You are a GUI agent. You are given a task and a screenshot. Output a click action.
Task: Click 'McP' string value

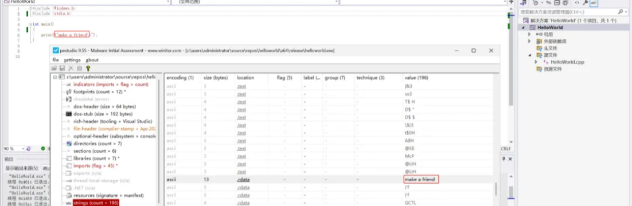tap(409, 156)
